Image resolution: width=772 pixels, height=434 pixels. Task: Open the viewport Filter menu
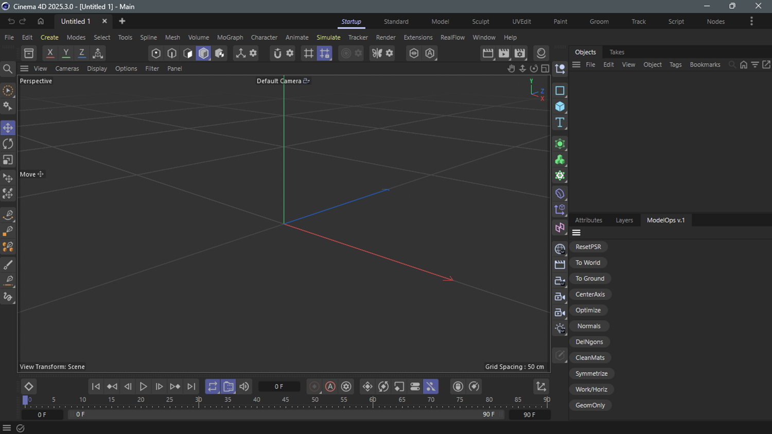pyautogui.click(x=152, y=68)
